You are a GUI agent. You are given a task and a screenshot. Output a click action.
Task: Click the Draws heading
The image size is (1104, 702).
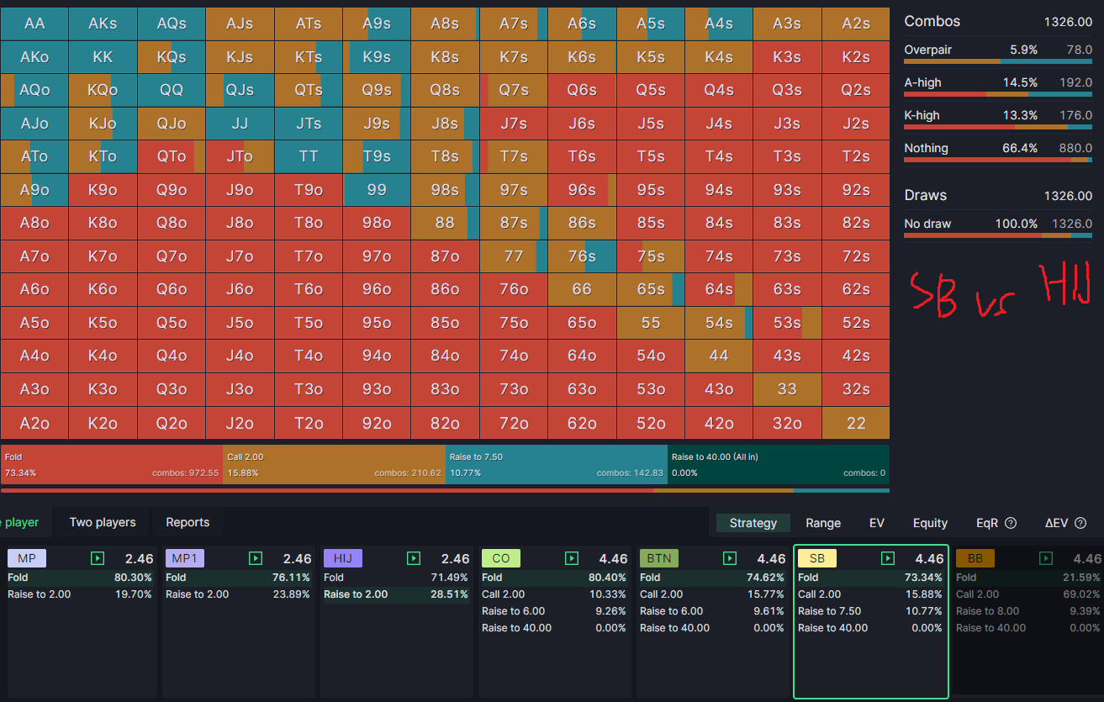(x=925, y=195)
